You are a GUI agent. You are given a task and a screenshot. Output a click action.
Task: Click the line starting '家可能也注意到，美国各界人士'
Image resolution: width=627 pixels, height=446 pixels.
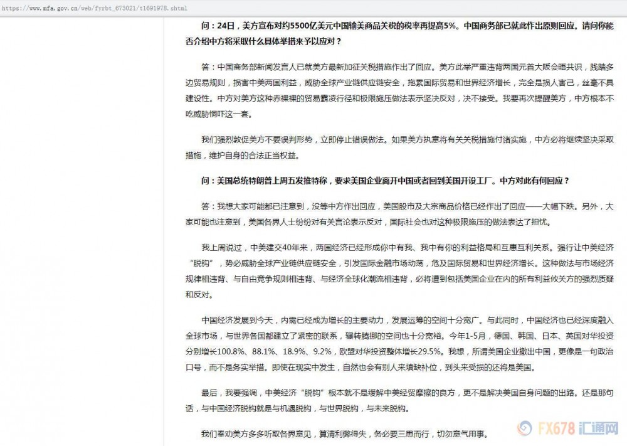point(368,222)
